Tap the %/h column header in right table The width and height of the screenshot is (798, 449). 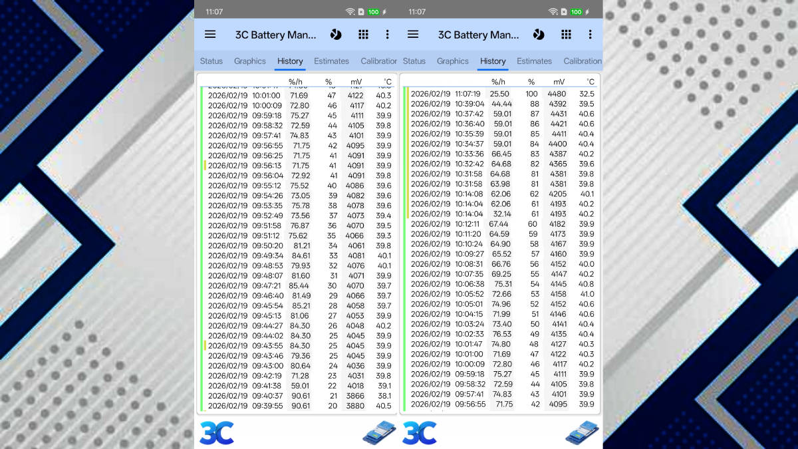pyautogui.click(x=498, y=82)
